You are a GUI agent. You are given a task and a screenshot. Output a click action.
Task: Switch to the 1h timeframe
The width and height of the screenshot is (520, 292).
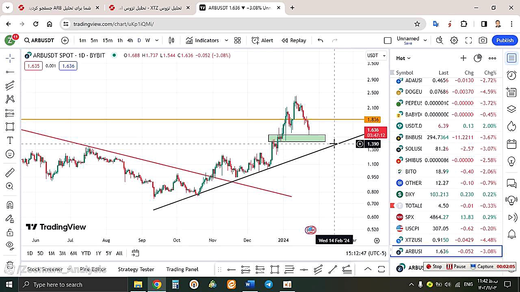[120, 40]
